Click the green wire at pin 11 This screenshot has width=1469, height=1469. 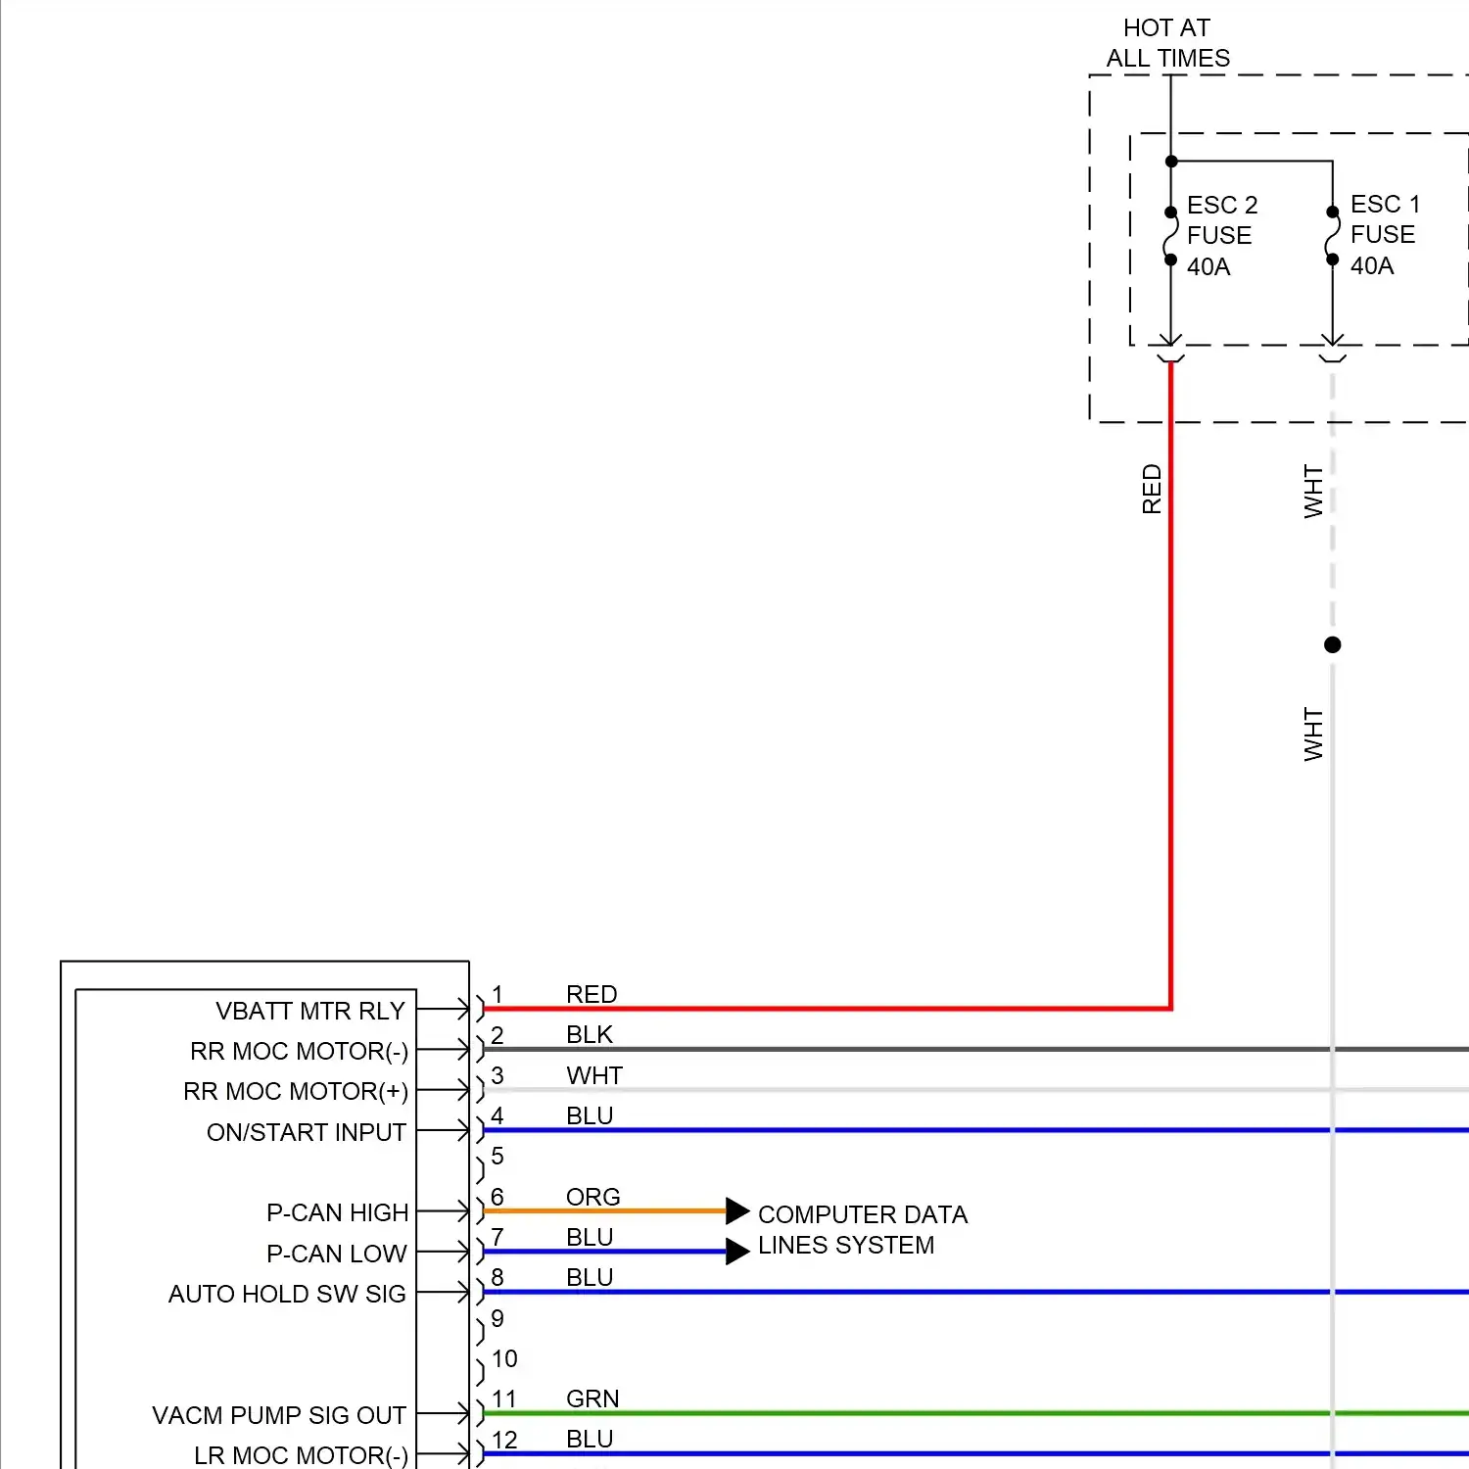(x=881, y=1413)
